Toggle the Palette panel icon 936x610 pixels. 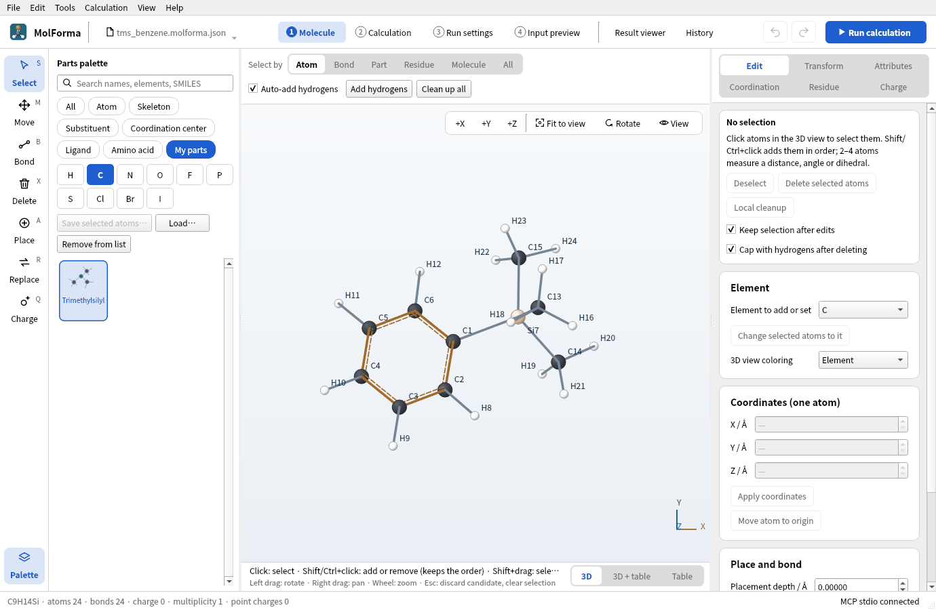[x=24, y=565]
